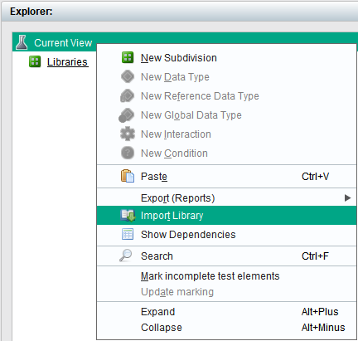The height and width of the screenshot is (341, 358).
Task: Select the Current View tree node
Action: click(63, 42)
